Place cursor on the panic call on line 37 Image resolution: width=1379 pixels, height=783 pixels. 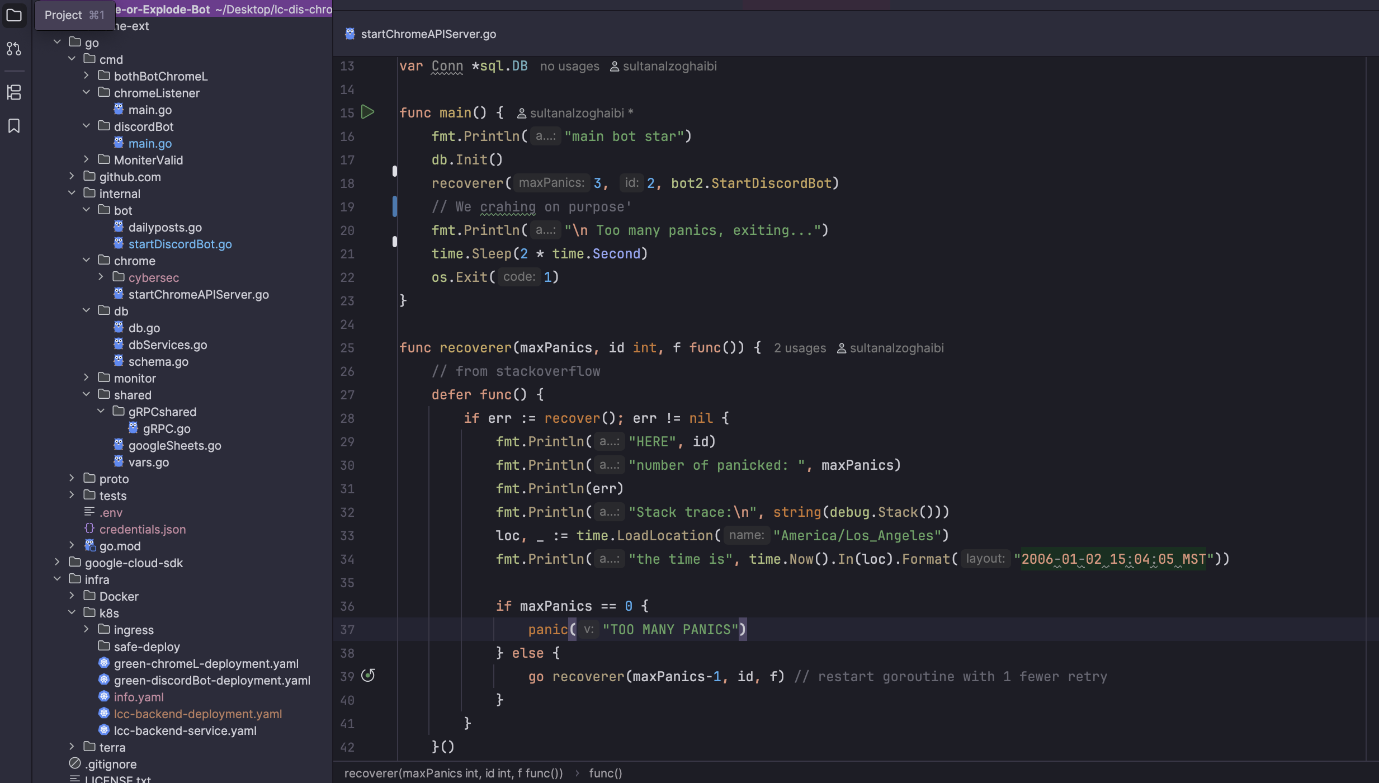pos(547,629)
